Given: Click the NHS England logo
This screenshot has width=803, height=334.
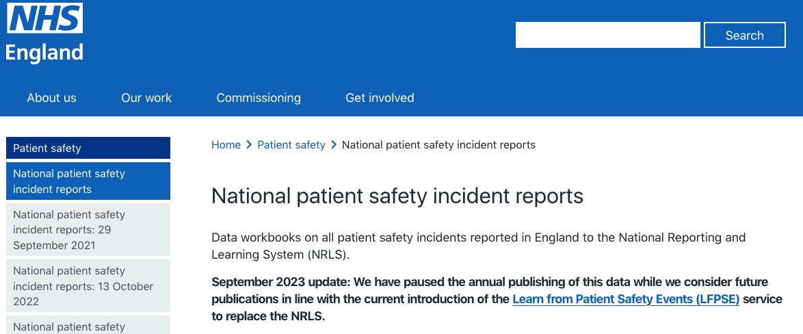Looking at the screenshot, I should point(44,33).
